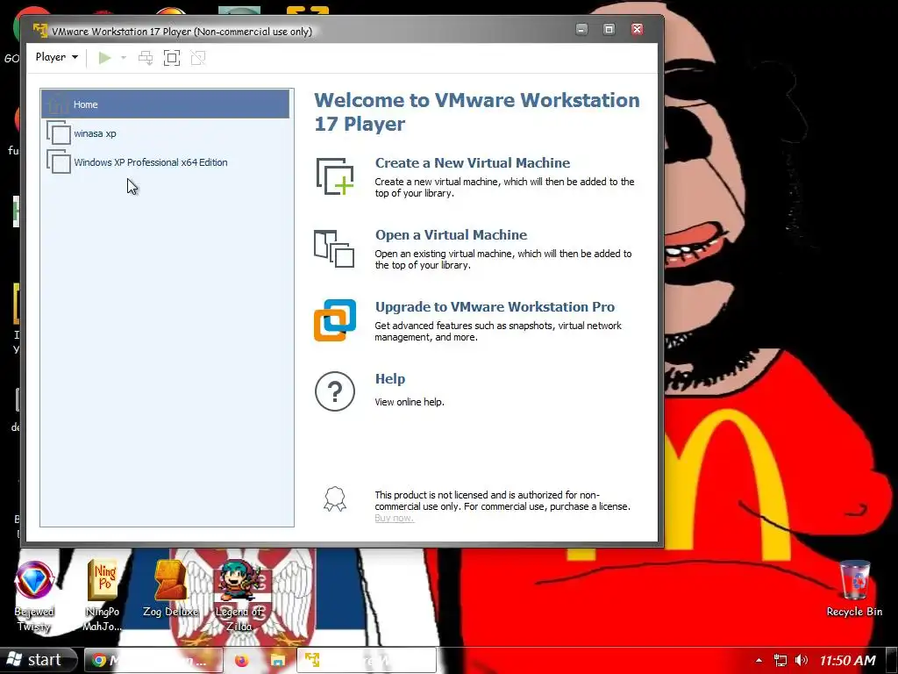Viewport: 898px width, 674px height.
Task: Open NingPo MahJong desktop shortcut
Action: 102,596
